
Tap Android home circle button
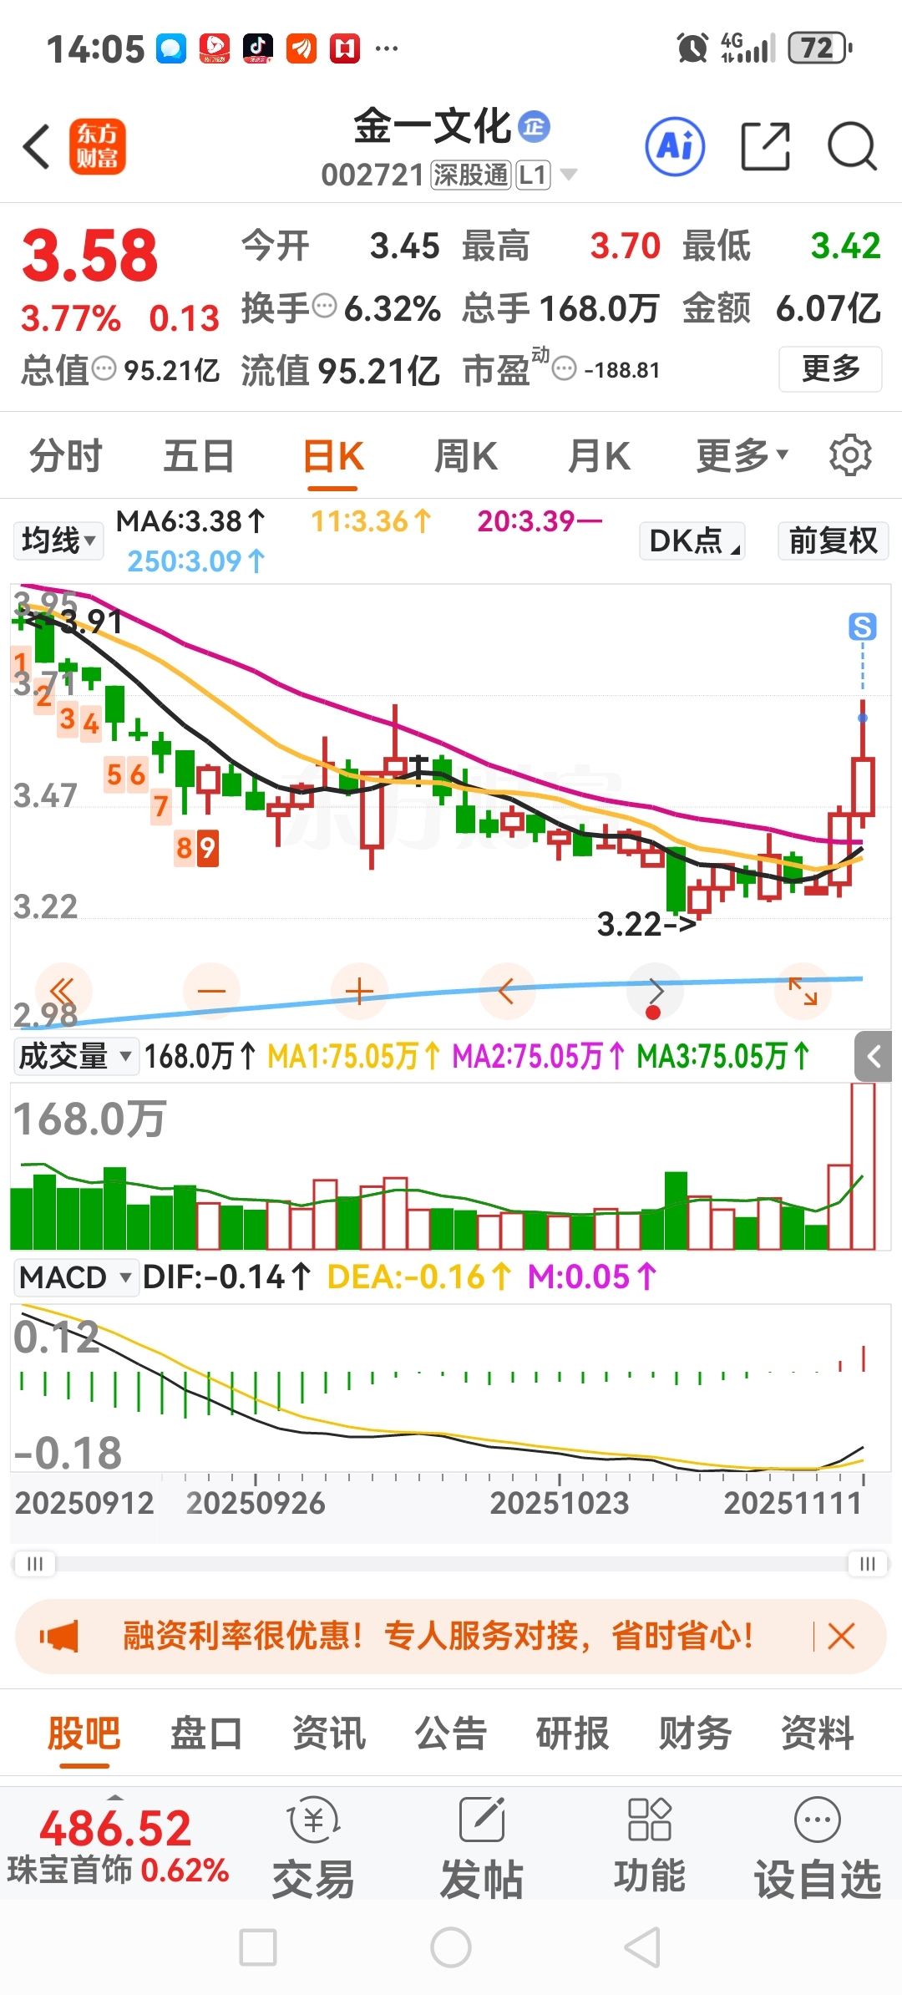(x=451, y=1947)
